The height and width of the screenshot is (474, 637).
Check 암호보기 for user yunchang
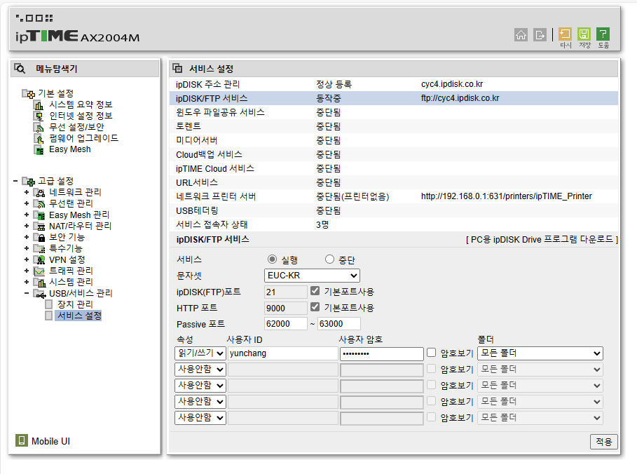(x=432, y=353)
